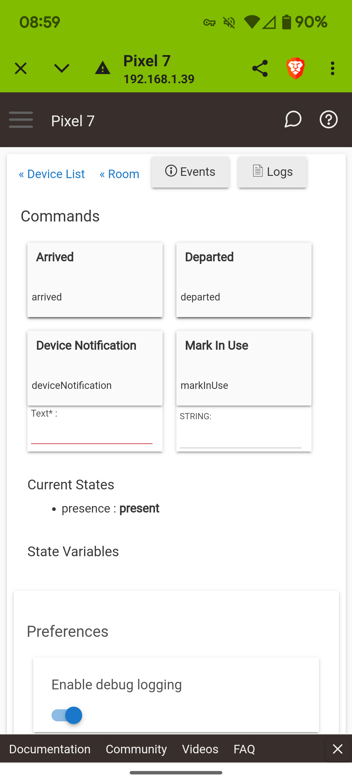This screenshot has height=783, width=352.
Task: Tap the share icon in browser bar
Action: tap(260, 69)
